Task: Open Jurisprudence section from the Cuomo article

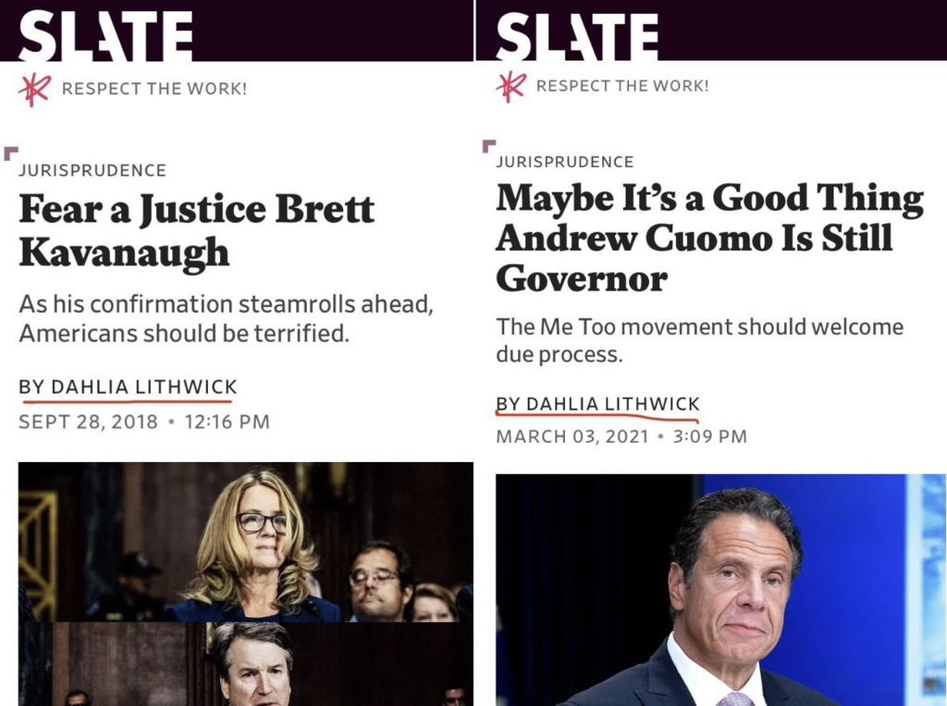Action: point(565,162)
